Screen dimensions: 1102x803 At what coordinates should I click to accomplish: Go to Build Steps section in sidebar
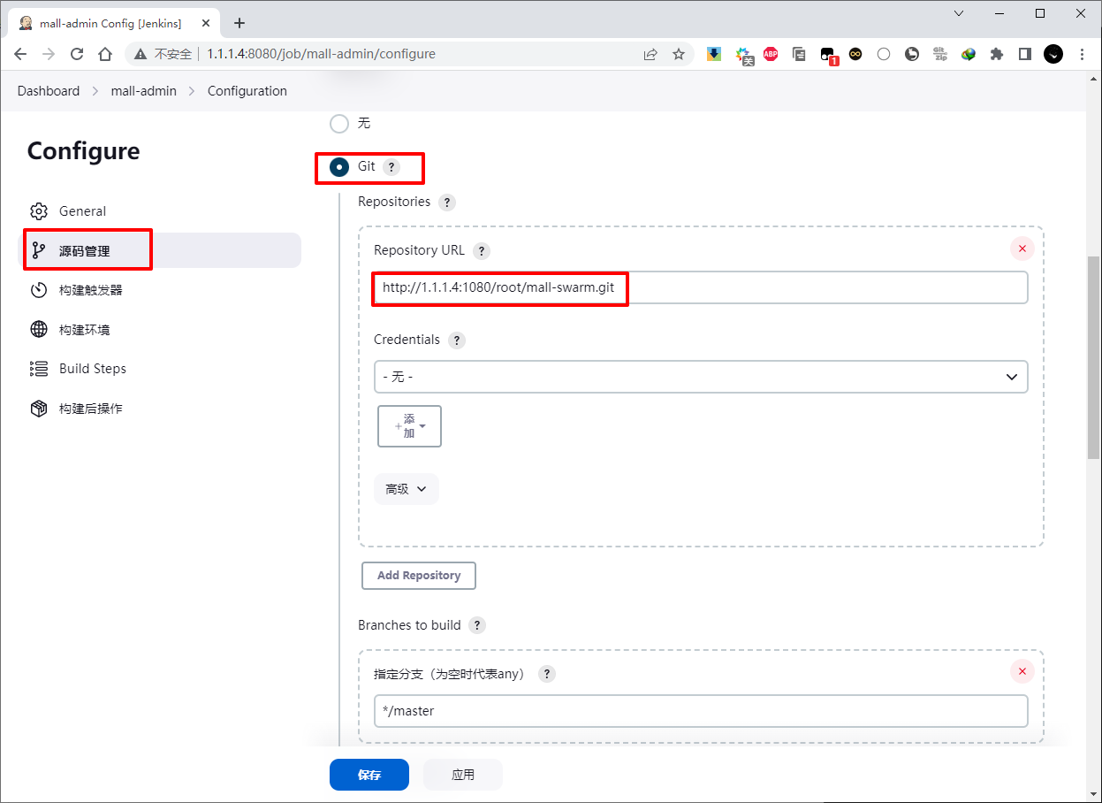tap(92, 369)
